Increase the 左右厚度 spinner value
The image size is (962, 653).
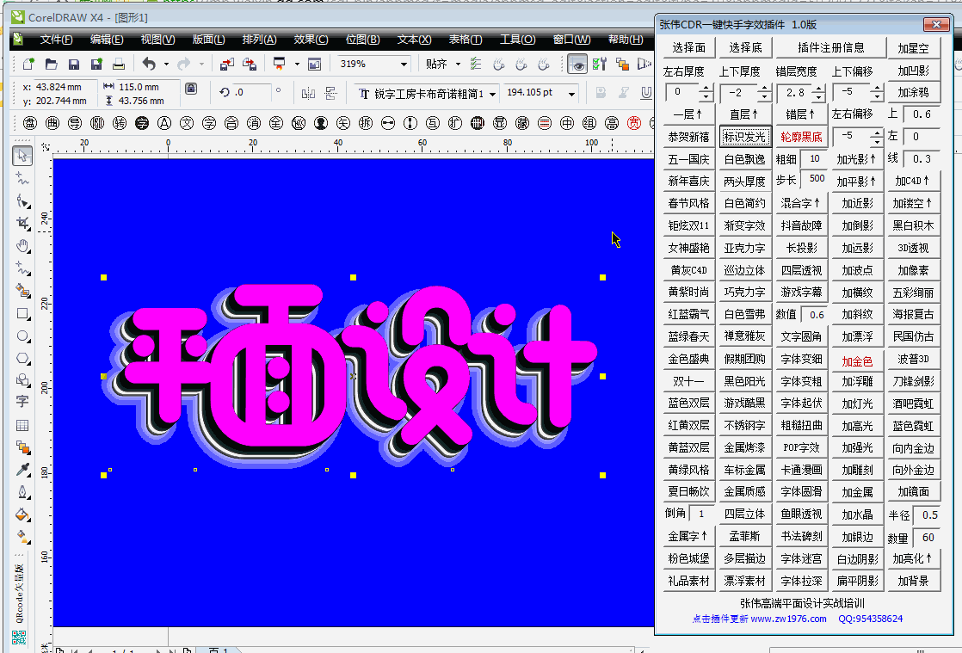coord(706,89)
